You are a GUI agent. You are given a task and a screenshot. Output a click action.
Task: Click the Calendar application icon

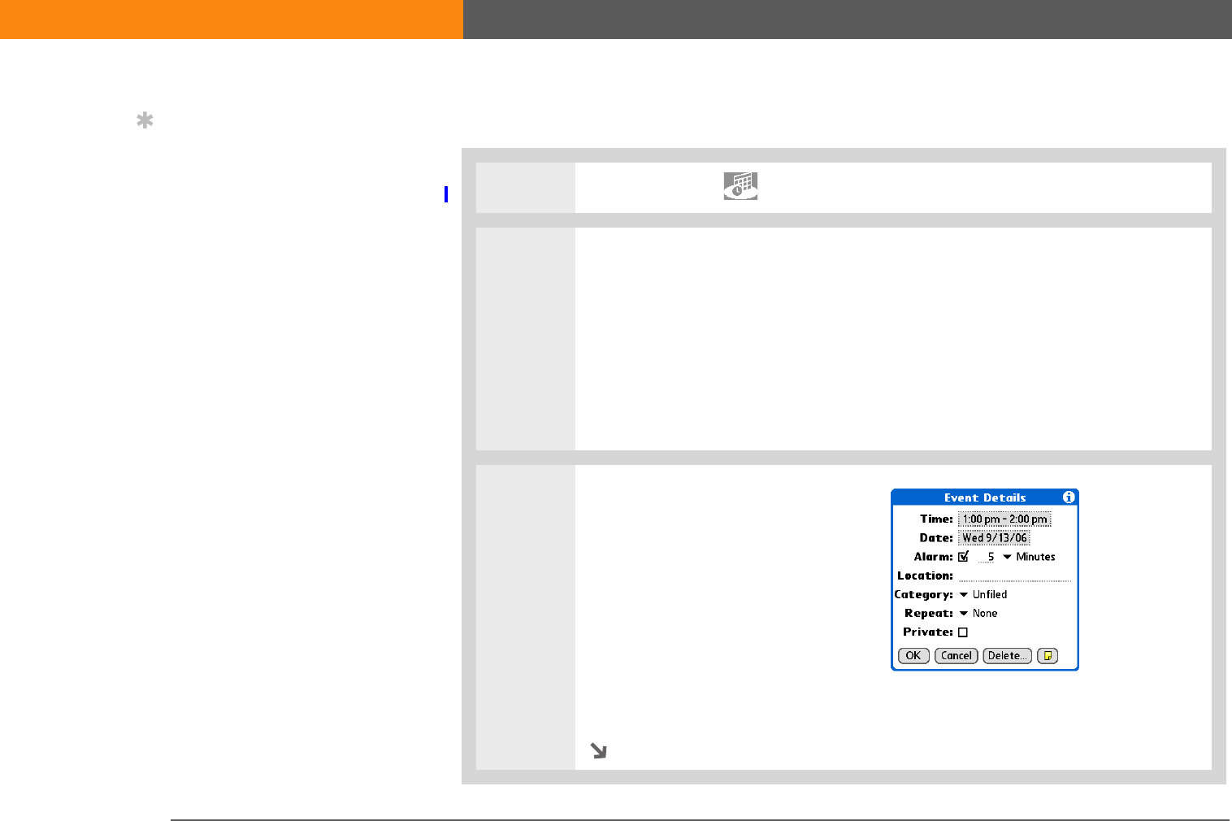pos(740,186)
